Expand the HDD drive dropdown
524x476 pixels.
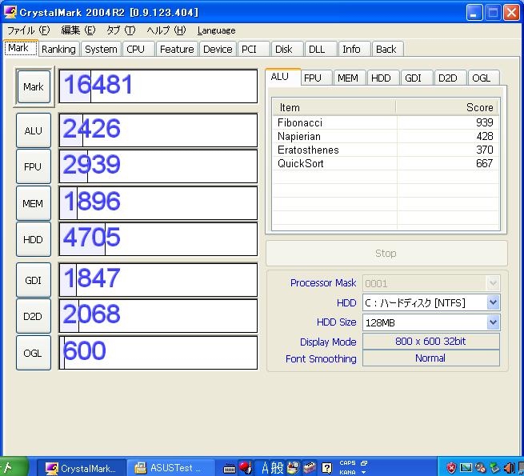pyautogui.click(x=493, y=302)
